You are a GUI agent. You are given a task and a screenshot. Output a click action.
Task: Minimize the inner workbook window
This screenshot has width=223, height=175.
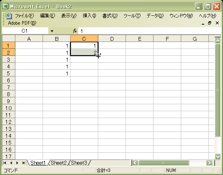203,23
